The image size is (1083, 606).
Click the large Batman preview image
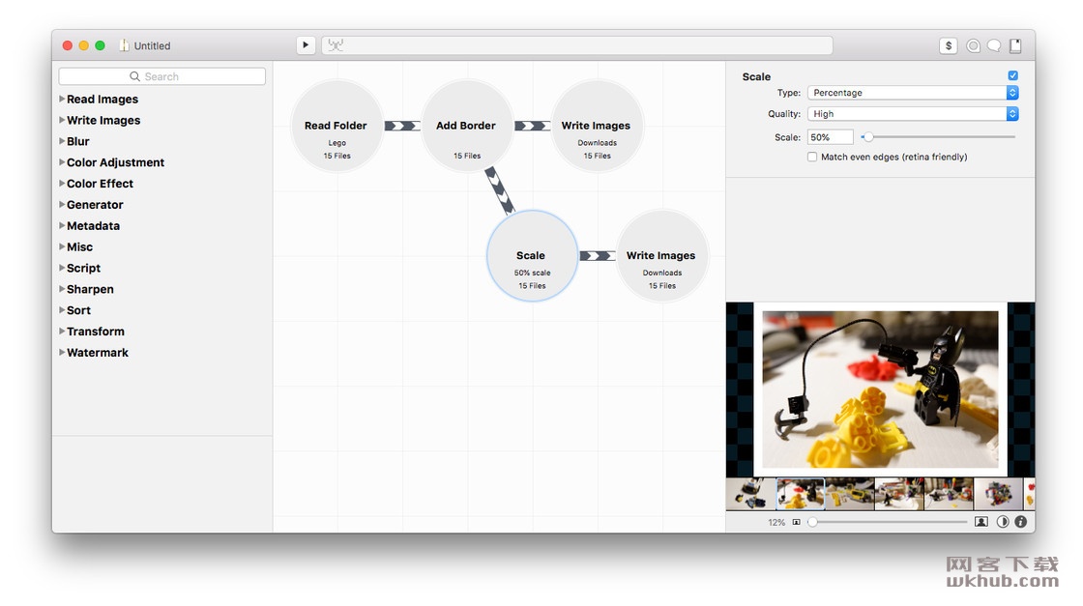click(x=880, y=390)
